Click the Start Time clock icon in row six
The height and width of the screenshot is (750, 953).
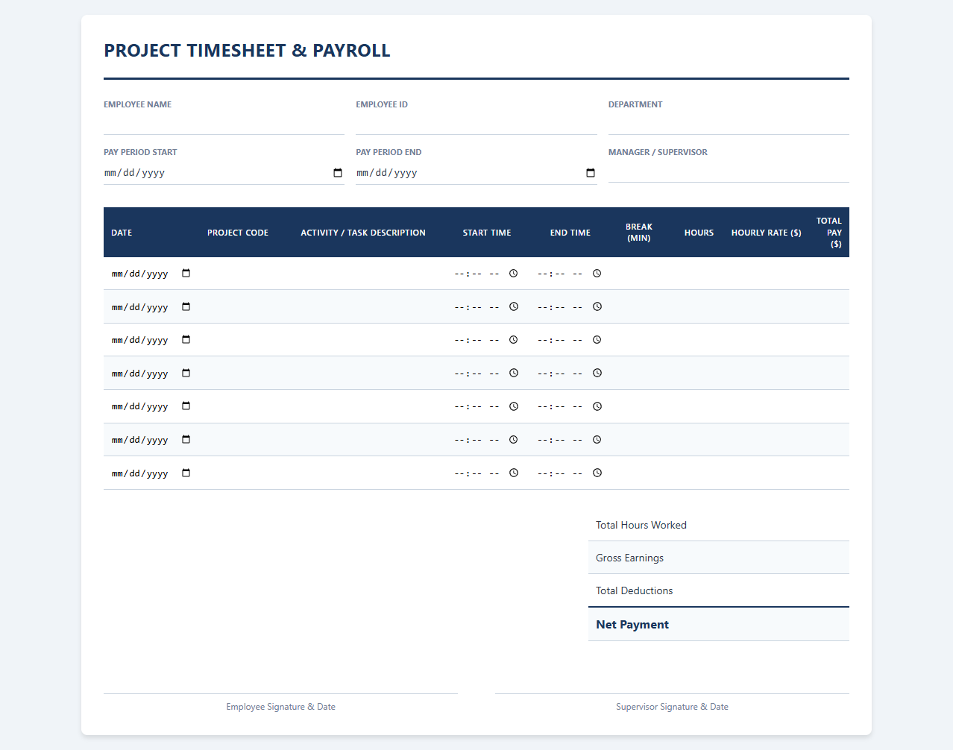coord(514,440)
